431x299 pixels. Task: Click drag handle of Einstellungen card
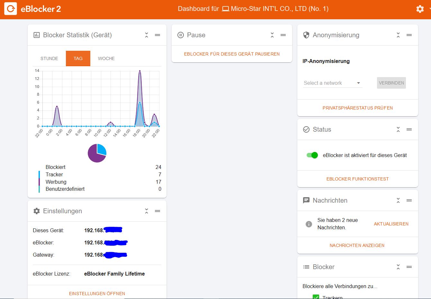point(157,211)
